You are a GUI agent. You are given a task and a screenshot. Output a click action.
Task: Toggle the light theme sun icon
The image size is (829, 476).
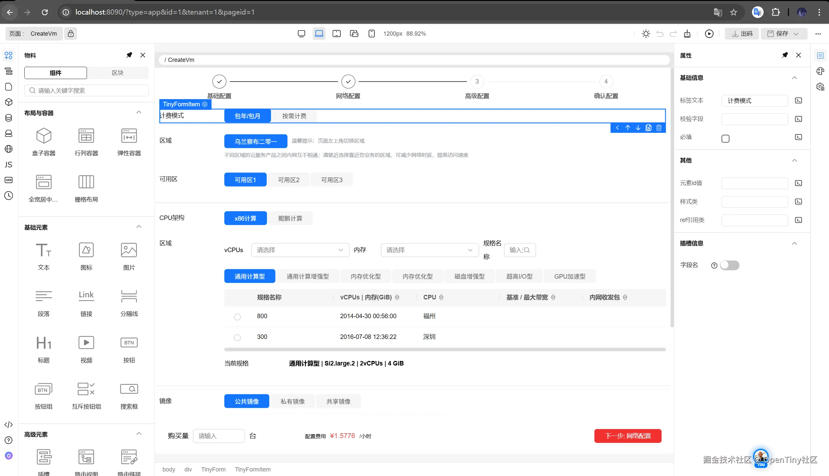[646, 34]
